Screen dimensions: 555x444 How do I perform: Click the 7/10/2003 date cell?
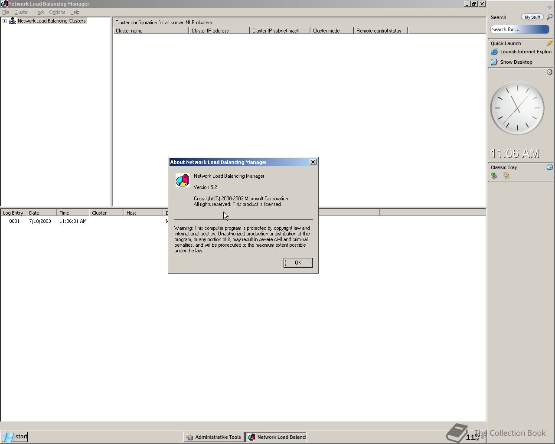(x=40, y=221)
